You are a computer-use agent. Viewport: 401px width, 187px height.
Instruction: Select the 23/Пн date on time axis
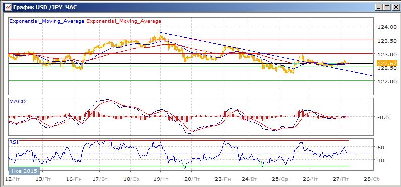click(x=222, y=179)
